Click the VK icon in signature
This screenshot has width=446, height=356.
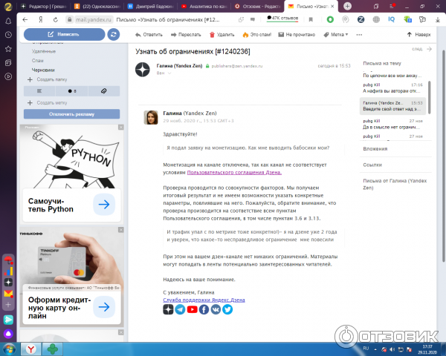click(216, 309)
